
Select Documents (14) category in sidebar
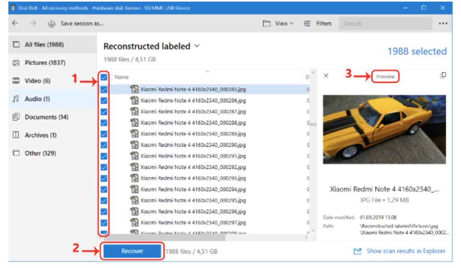47,117
